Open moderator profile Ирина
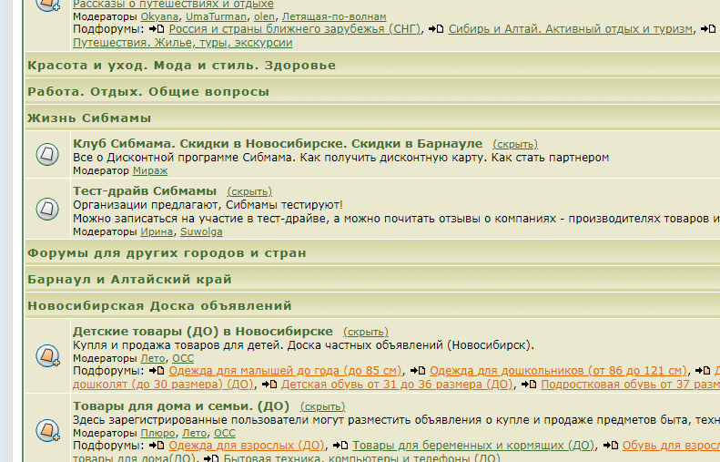Screen dimensions: 720x462 [x=157, y=231]
